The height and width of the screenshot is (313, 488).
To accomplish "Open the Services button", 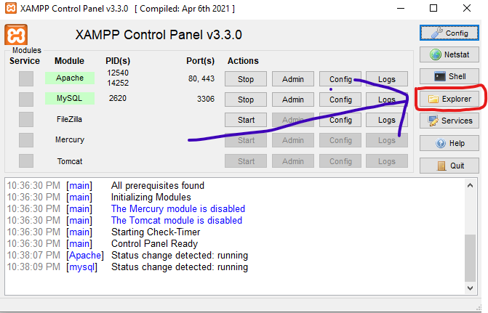I will pyautogui.click(x=449, y=121).
